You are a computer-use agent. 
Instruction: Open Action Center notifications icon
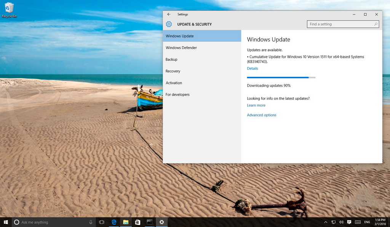pyautogui.click(x=349, y=222)
